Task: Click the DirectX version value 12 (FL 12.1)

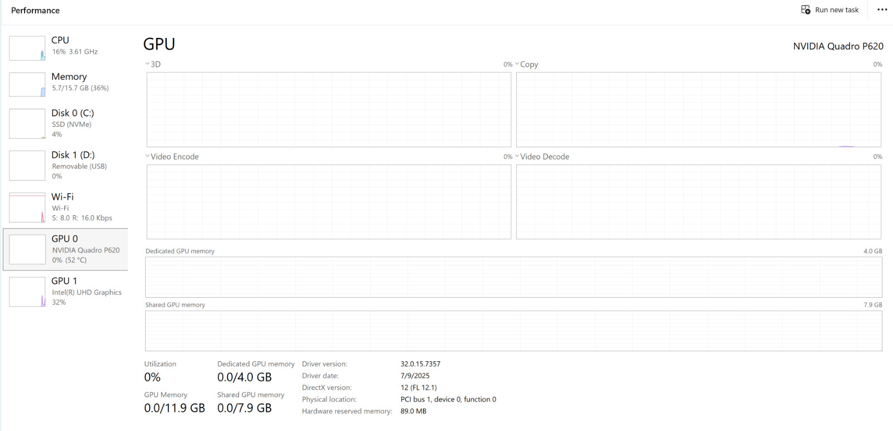Action: tap(419, 388)
